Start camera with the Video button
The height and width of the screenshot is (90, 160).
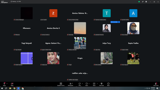tap(12, 84)
